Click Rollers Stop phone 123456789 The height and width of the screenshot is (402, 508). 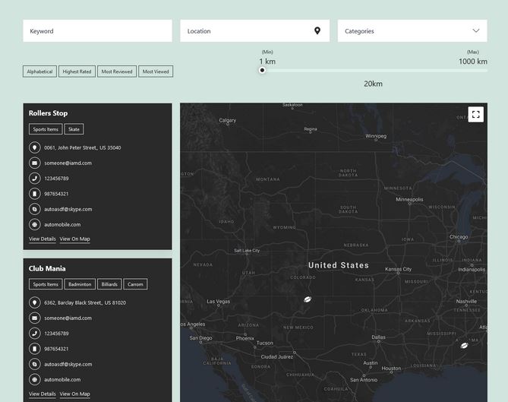tap(56, 179)
